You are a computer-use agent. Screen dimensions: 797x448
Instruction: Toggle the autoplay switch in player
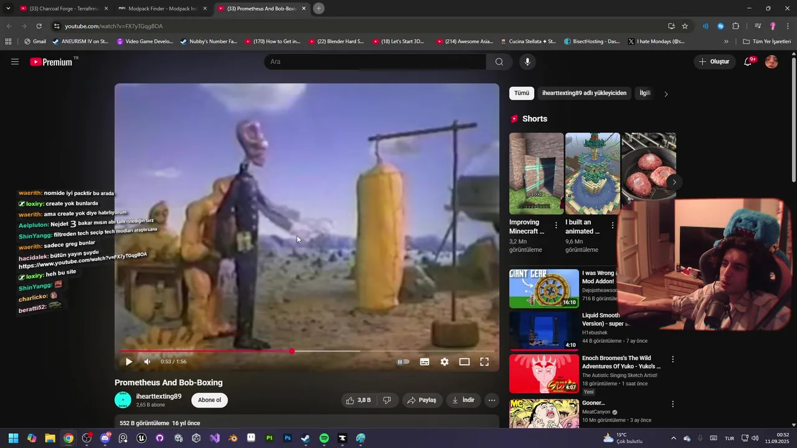[403, 362]
